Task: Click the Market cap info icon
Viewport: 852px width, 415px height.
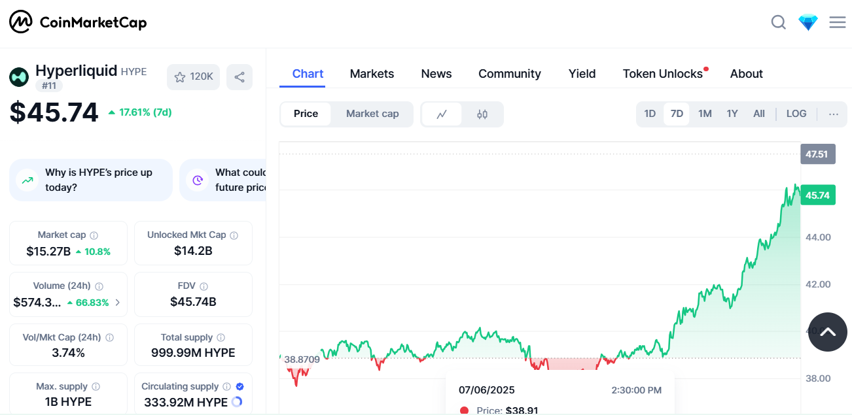Action: (x=94, y=235)
